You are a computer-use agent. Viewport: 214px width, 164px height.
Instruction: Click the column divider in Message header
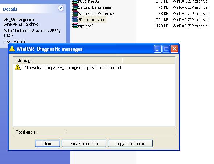122,61
